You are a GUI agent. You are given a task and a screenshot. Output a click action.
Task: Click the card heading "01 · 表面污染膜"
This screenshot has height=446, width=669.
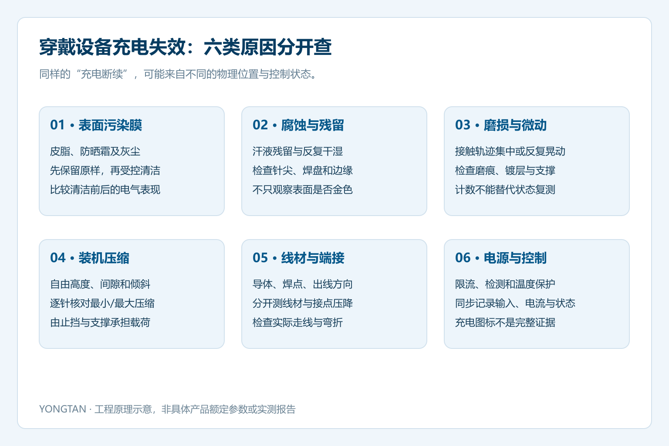(96, 125)
